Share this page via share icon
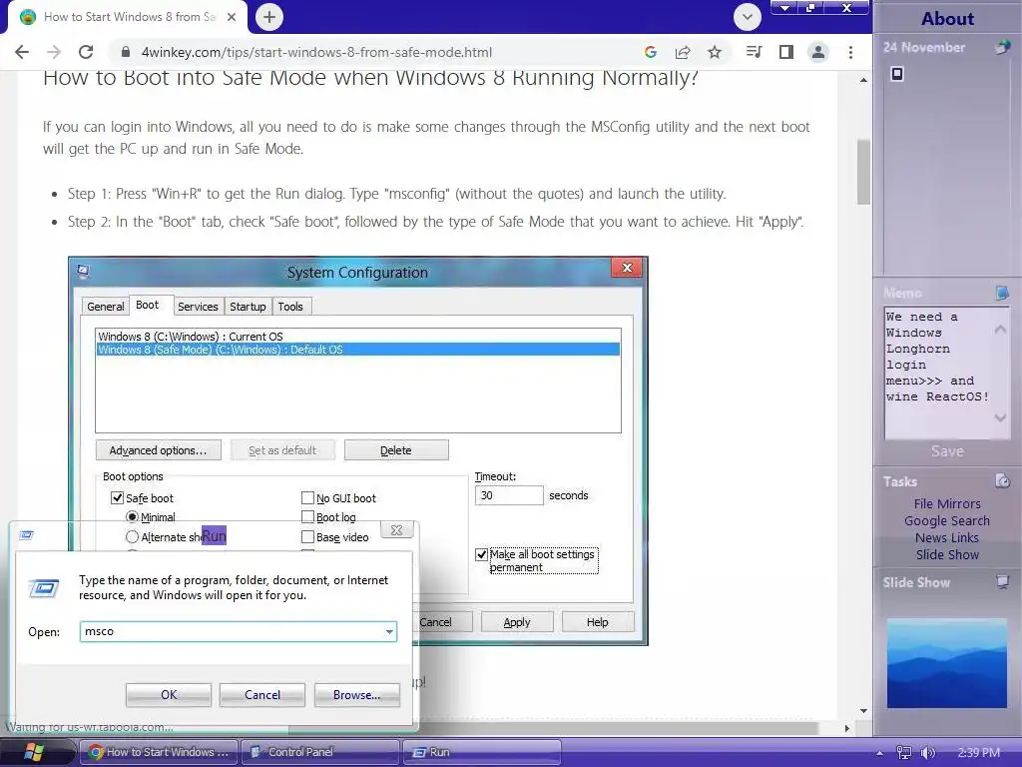 click(x=683, y=52)
